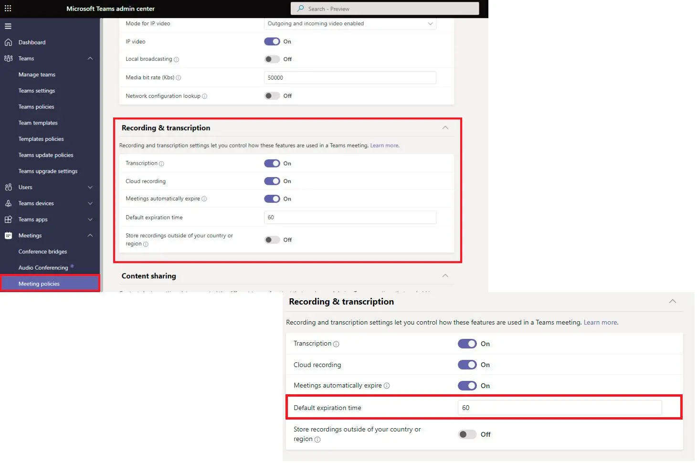Click the Dashboard home icon
The width and height of the screenshot is (697, 463).
pyautogui.click(x=8, y=42)
